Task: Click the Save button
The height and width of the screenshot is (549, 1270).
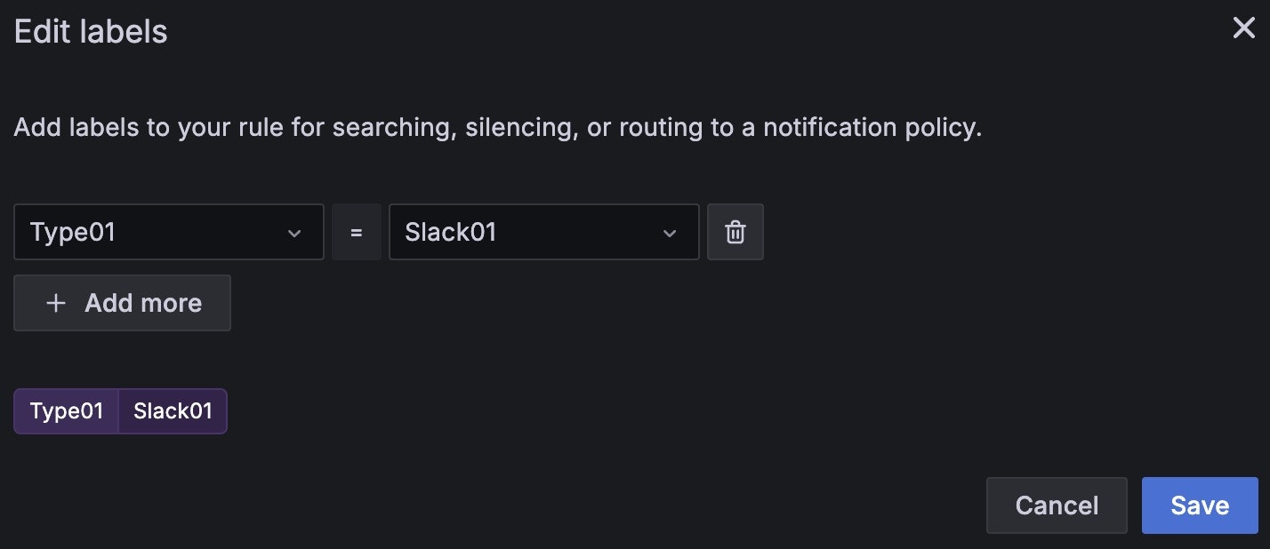Action: [1199, 505]
